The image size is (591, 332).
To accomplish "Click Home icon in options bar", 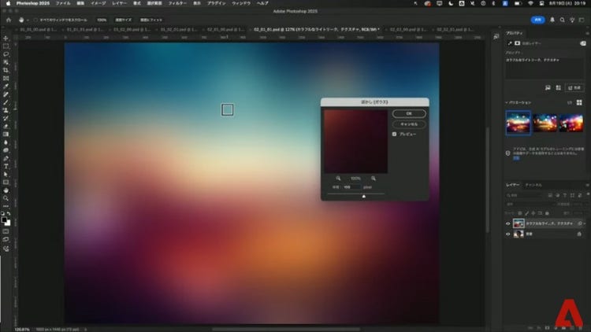I will pyautogui.click(x=7, y=20).
